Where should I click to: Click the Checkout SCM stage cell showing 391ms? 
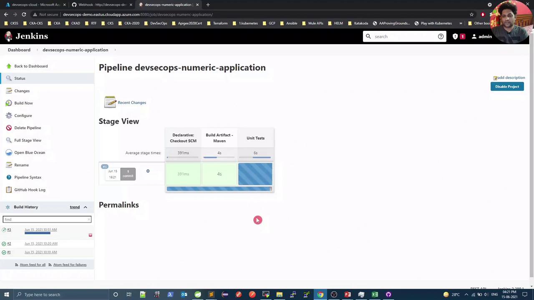tap(183, 174)
